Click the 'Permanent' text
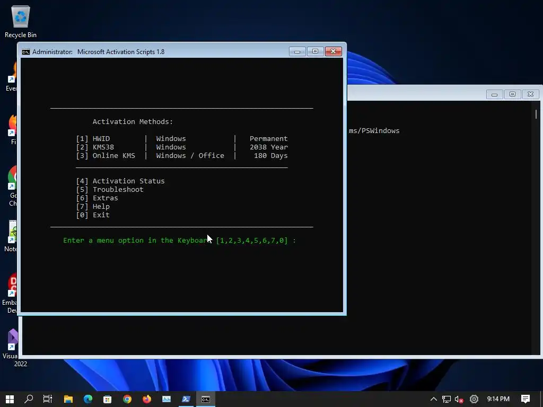This screenshot has width=543, height=407. pos(269,139)
